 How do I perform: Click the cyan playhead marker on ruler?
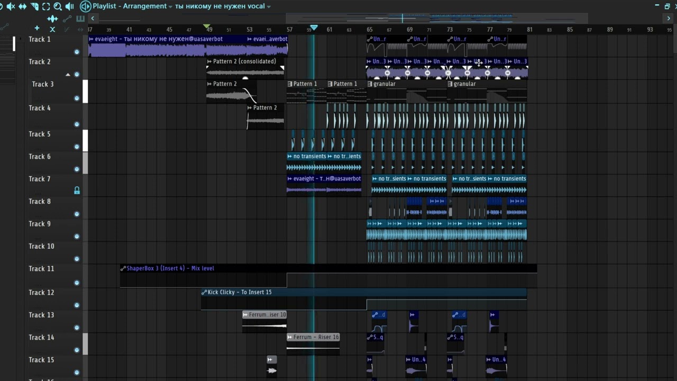click(x=314, y=28)
